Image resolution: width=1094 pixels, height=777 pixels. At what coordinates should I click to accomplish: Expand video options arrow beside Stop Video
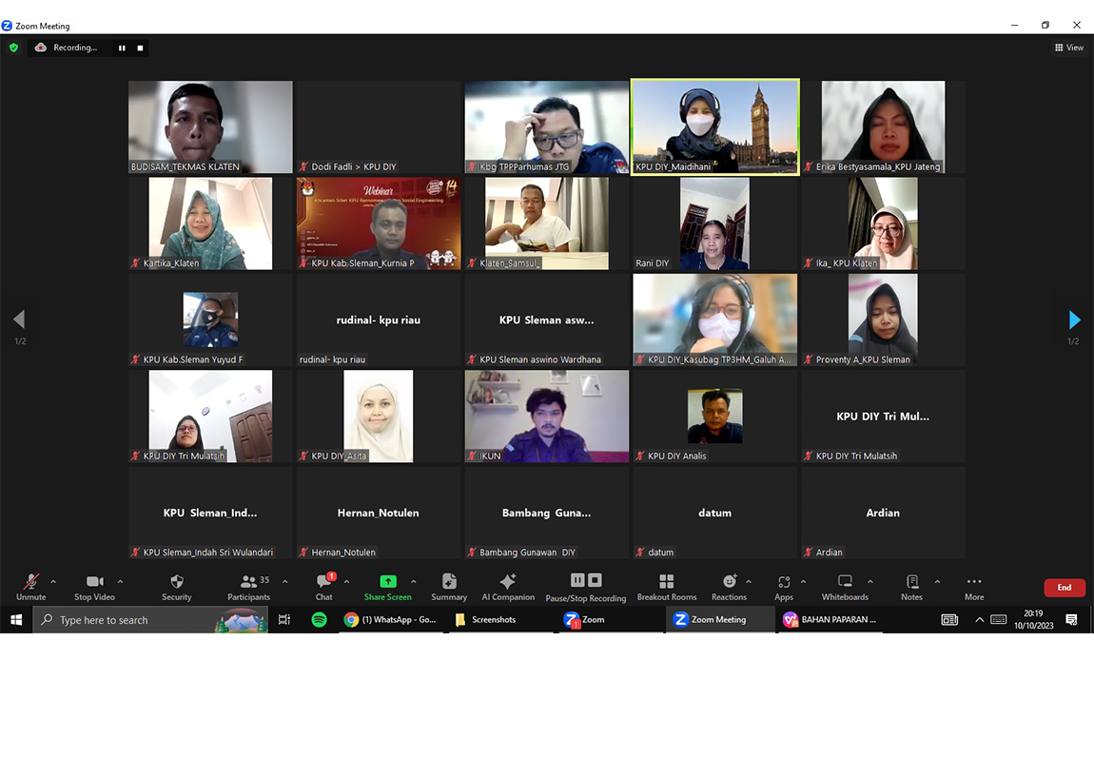point(120,581)
